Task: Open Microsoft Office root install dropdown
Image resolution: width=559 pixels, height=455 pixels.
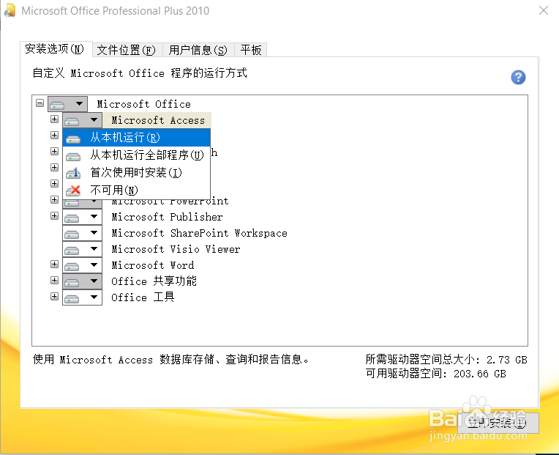Action: tap(67, 104)
